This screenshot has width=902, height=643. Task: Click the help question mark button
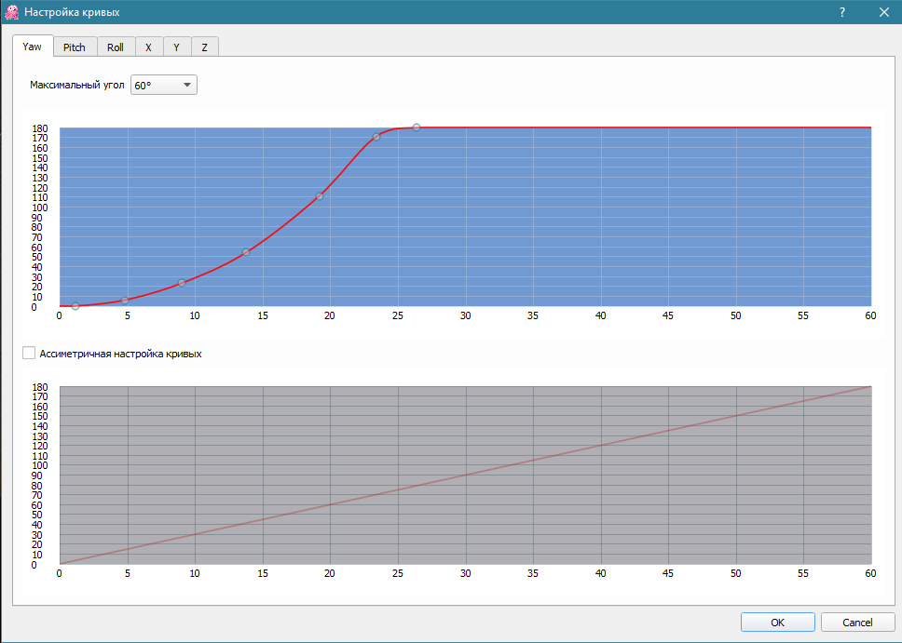[x=842, y=12]
